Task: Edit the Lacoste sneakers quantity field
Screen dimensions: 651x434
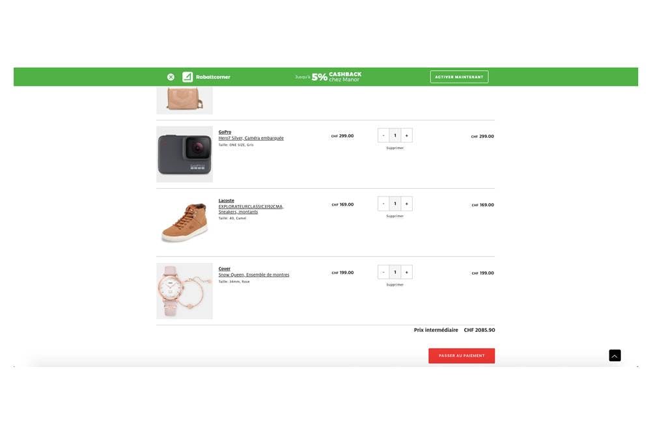Action: (395, 204)
